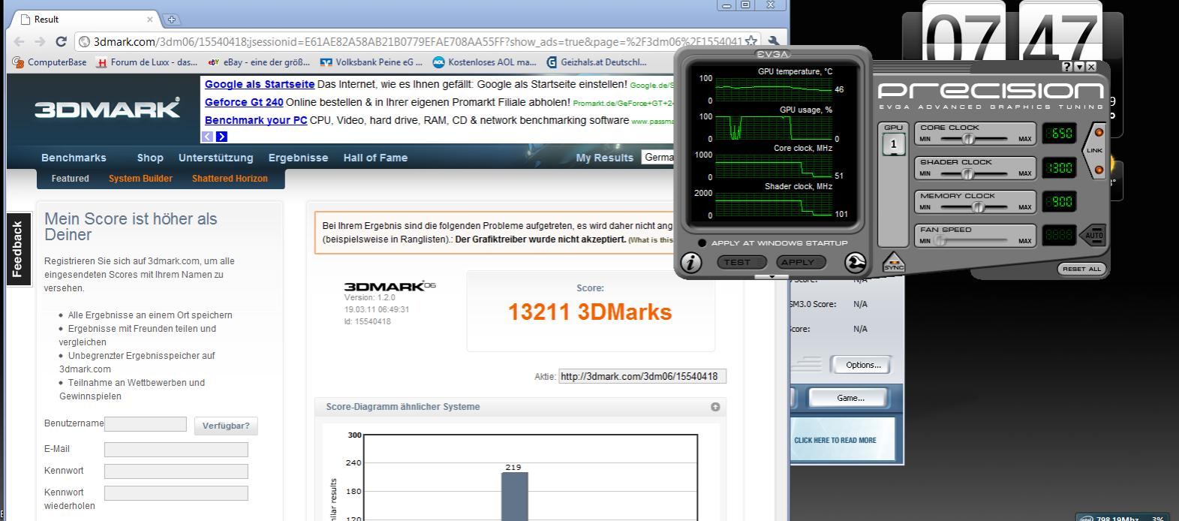Viewport: 1179px width, 521px height.
Task: Click APPLY in EVGA Precision
Action: pos(802,262)
